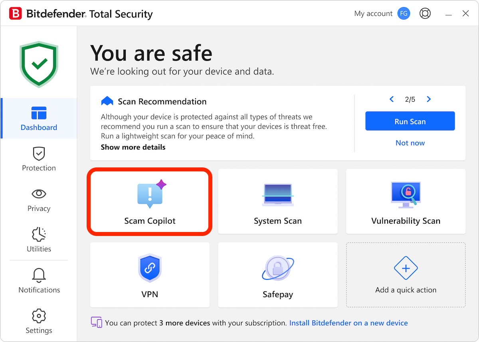
Task: Click the Run Scan button
Action: click(x=410, y=121)
